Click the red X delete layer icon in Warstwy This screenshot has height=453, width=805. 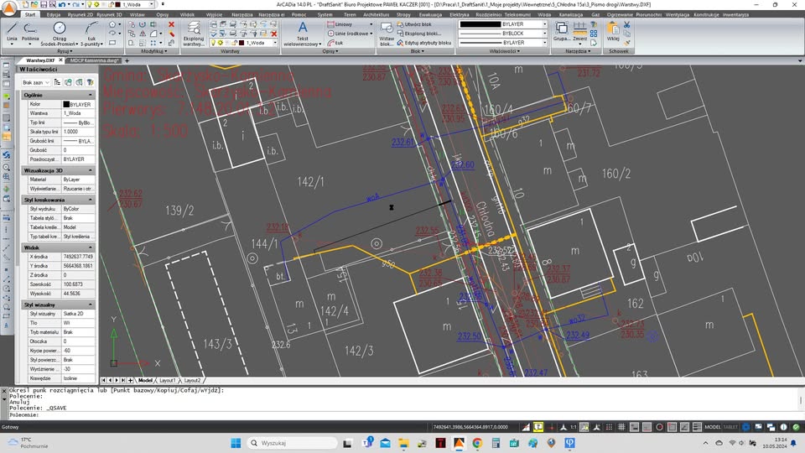[x=273, y=34]
